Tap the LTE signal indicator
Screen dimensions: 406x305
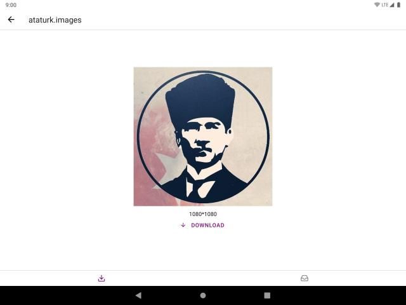[388, 5]
